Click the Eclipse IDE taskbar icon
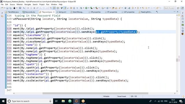The image size is (185, 104). coord(76,101)
